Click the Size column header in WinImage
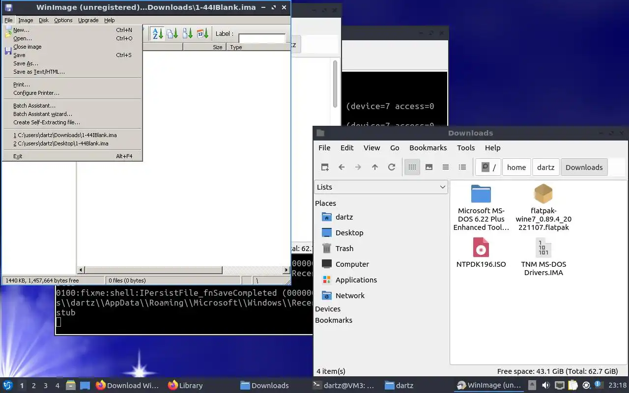 click(x=204, y=47)
